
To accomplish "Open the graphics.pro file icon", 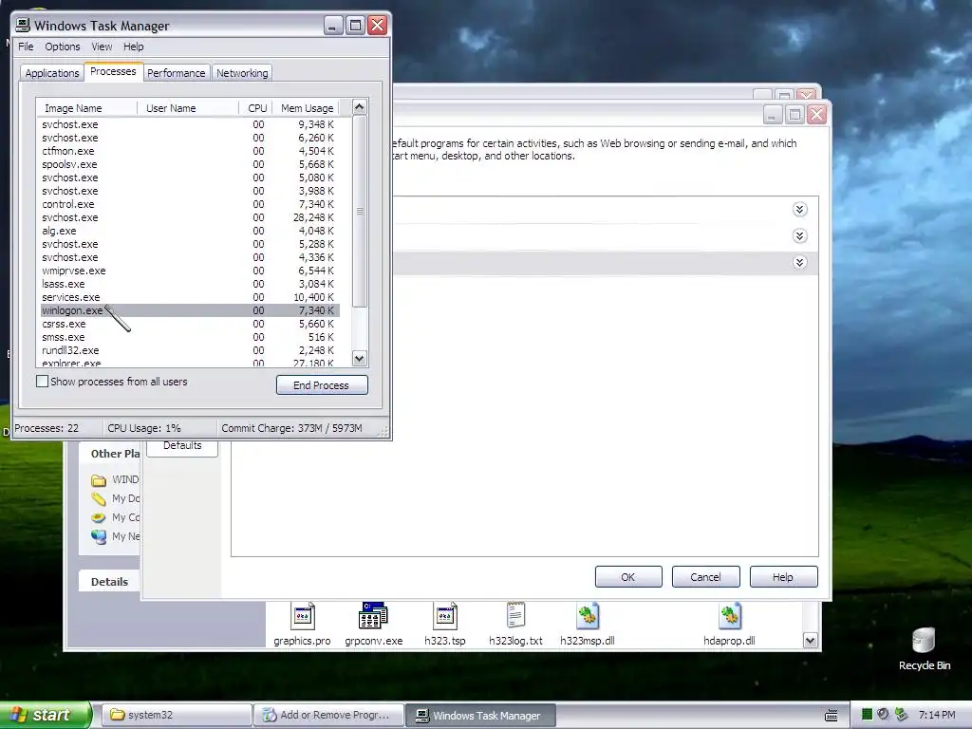I will [303, 616].
